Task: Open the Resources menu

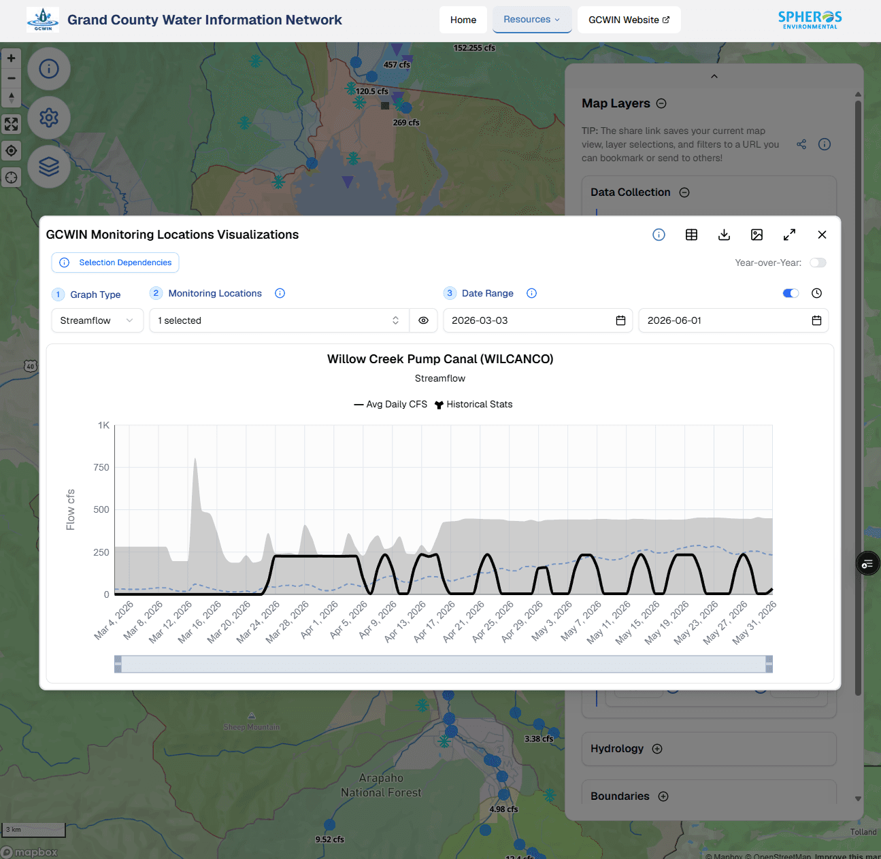Action: point(532,20)
